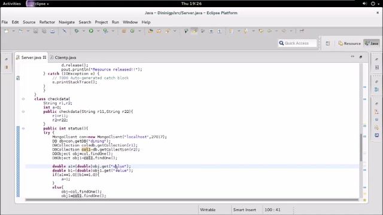Select the Java perspective button
Viewport: 383px width, 215px height.
[x=372, y=44]
